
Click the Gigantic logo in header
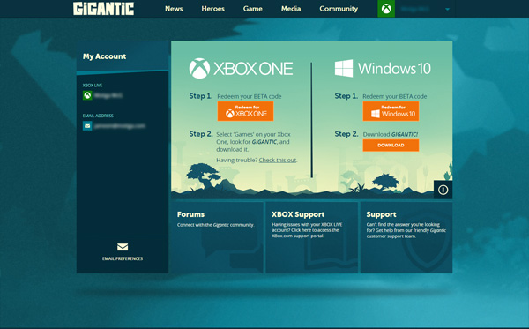click(x=103, y=9)
